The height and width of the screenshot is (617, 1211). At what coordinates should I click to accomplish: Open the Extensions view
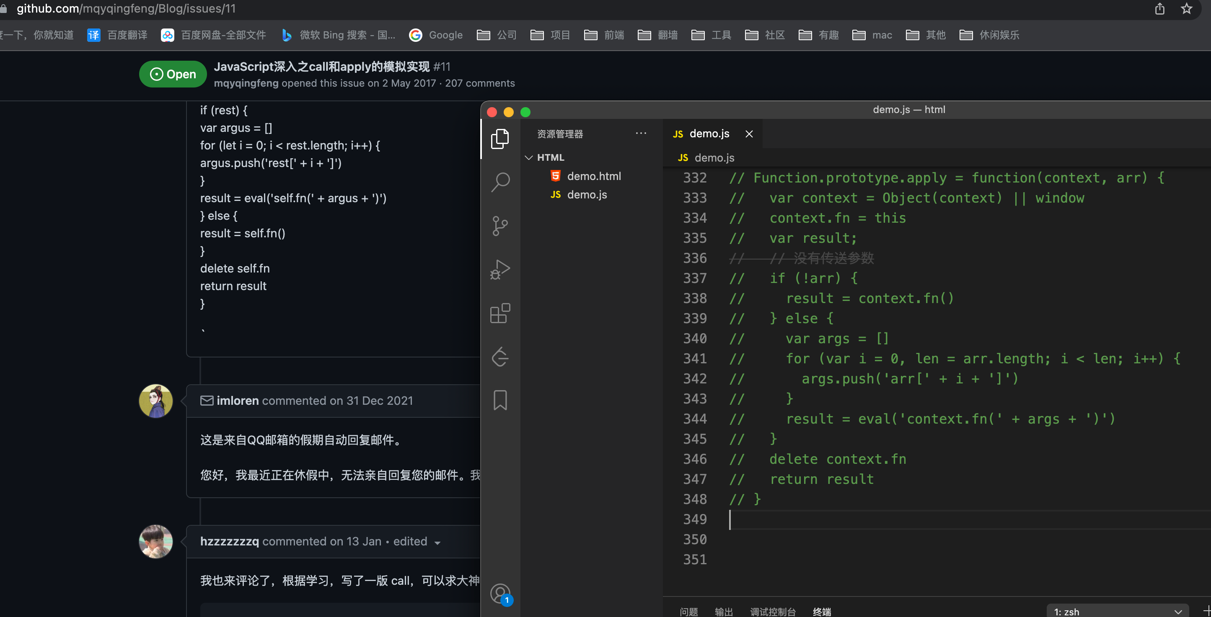tap(500, 313)
